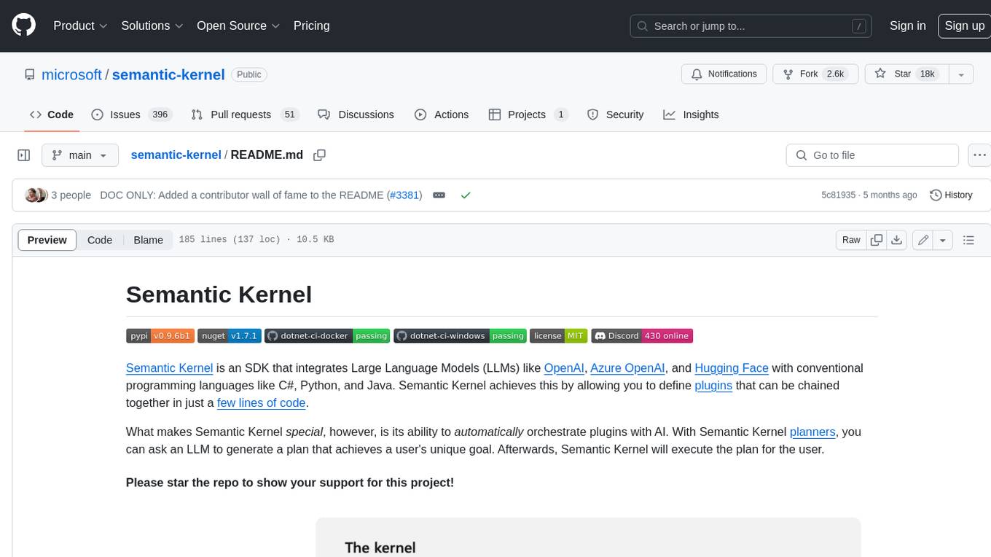Open the few lines of code link
This screenshot has width=991, height=557.
tap(261, 403)
